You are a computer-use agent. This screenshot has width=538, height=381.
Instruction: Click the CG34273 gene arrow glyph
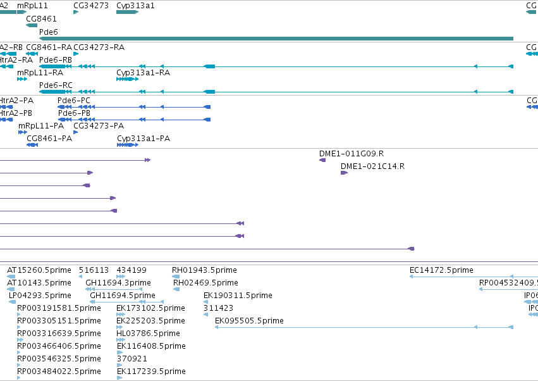click(76, 12)
